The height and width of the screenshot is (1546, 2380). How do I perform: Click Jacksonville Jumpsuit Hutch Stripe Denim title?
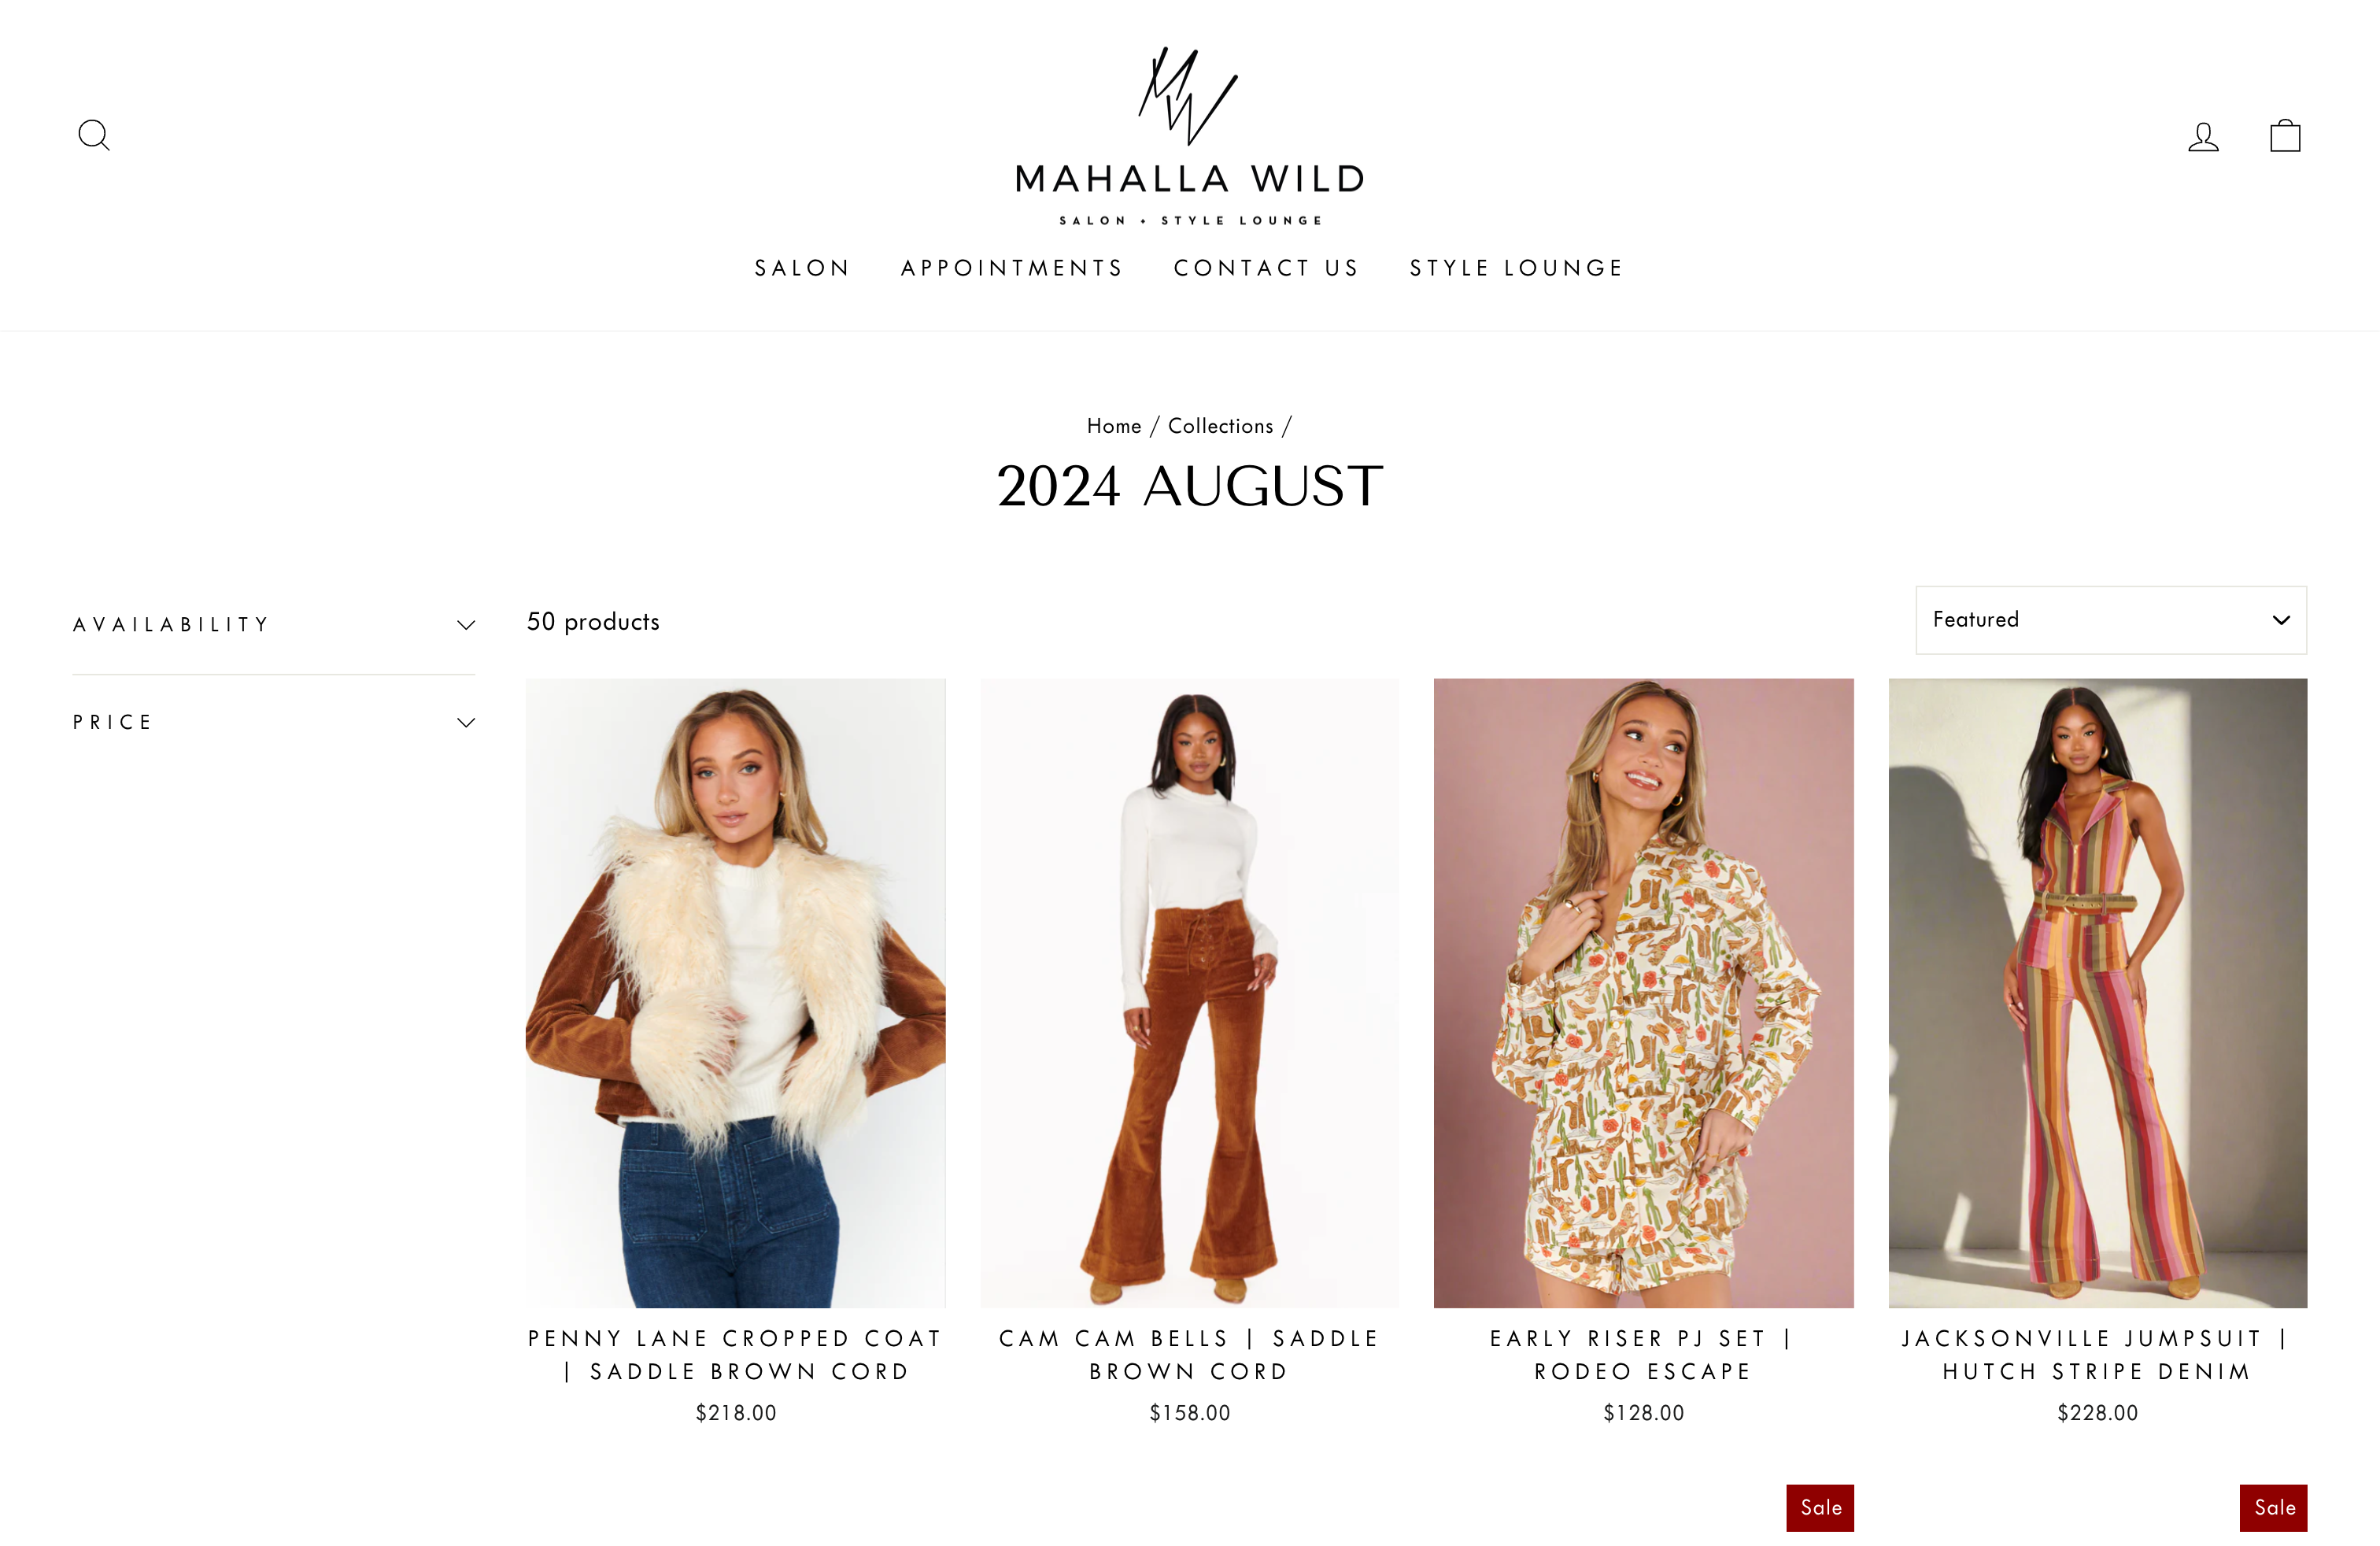tap(2097, 1355)
